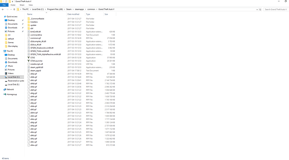Image resolution: width=289 pixels, height=160 pixels.
Task: Select the steam_api64.dll file icon
Action: [x=28, y=67]
